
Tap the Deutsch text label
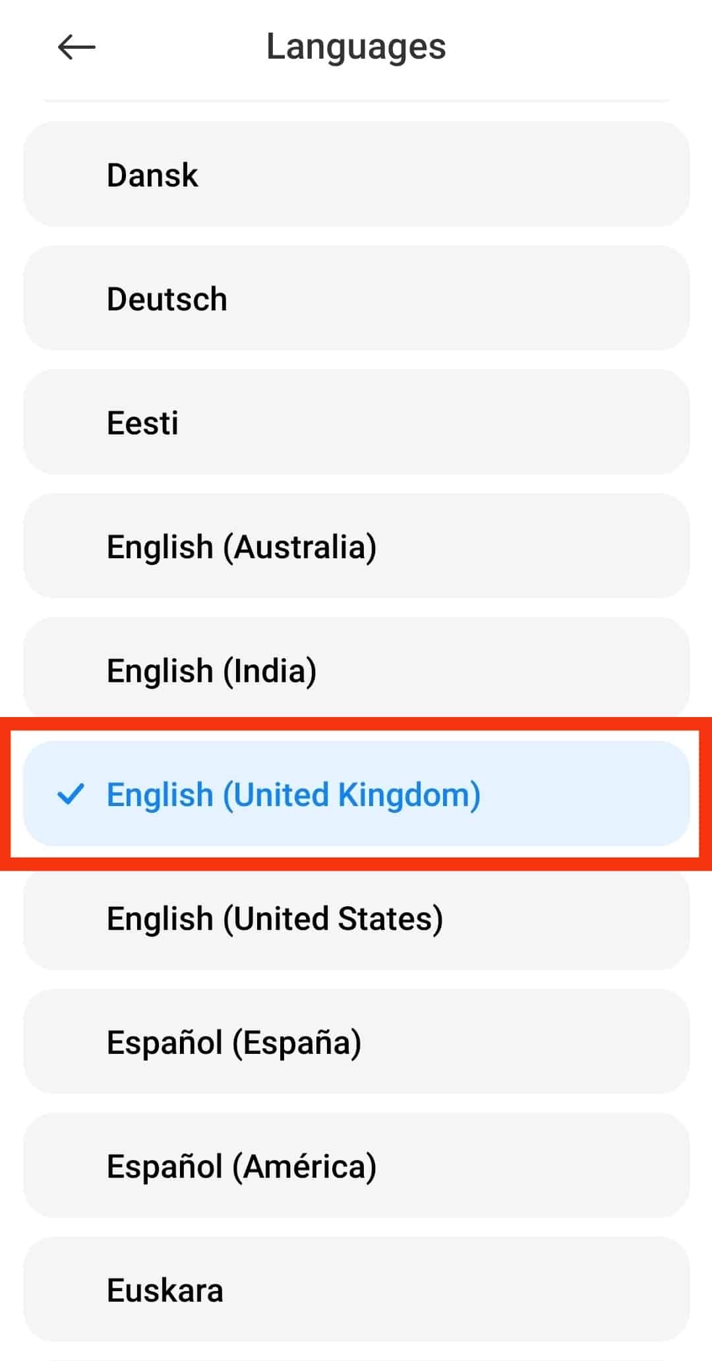coord(167,299)
